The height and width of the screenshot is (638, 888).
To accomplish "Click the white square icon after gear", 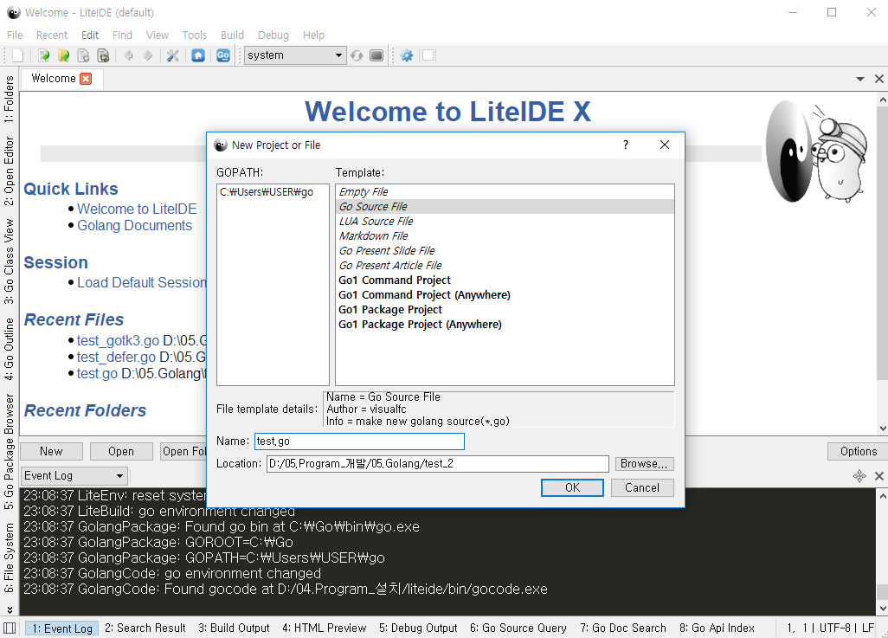I will click(428, 55).
